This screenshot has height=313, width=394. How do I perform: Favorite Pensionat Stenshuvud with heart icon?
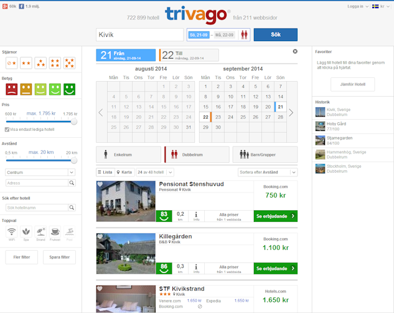click(x=100, y=185)
